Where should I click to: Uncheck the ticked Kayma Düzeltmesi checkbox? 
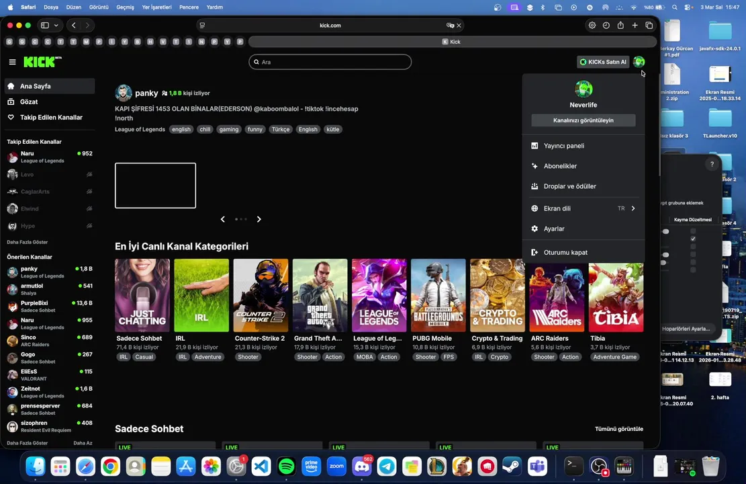point(693,239)
